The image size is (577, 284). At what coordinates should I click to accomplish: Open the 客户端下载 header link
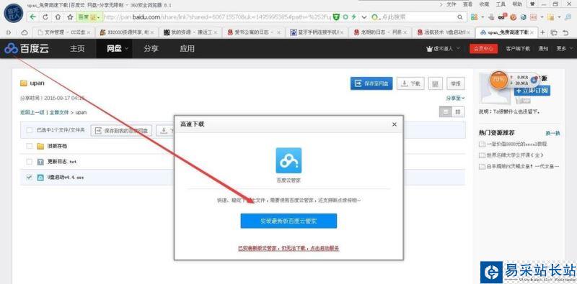[518, 48]
